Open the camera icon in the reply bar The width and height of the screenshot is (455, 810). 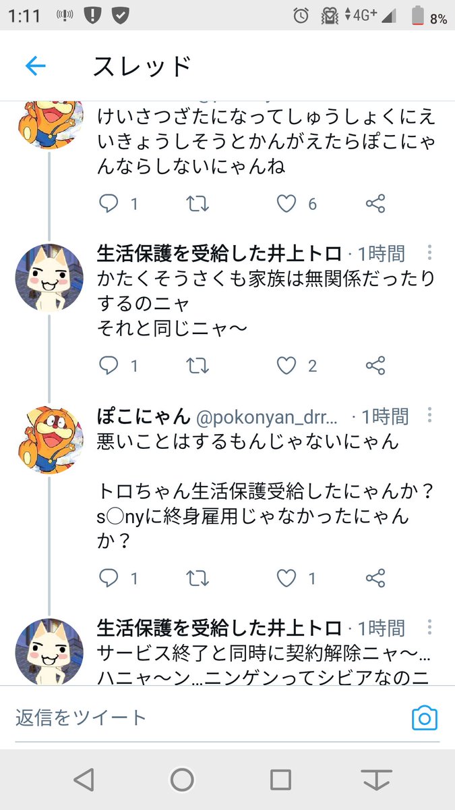[x=424, y=718]
